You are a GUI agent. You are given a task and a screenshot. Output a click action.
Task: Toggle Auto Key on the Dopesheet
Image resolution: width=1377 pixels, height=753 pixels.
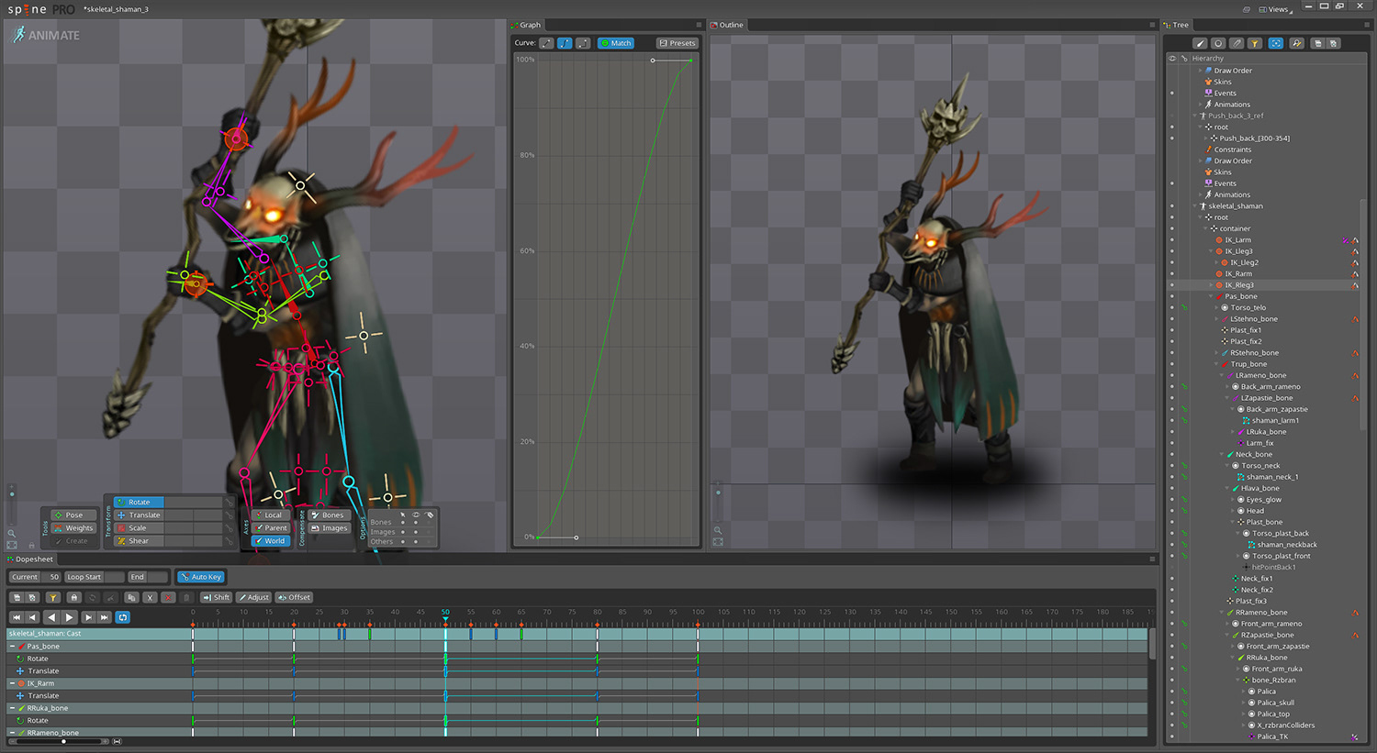[x=201, y=577]
